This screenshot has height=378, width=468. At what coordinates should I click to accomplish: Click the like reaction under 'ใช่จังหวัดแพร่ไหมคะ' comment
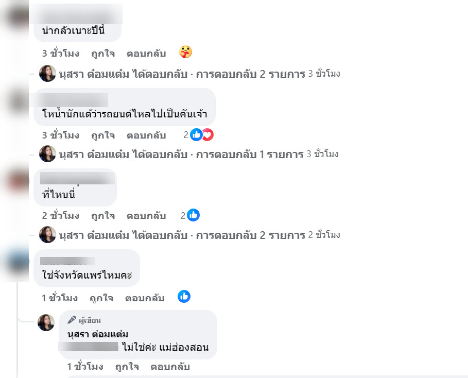pos(184,297)
